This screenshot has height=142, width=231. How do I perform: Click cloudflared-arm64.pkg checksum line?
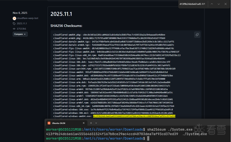[109, 38]
